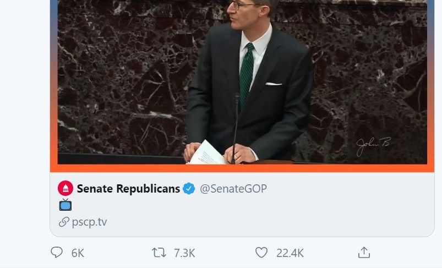The height and width of the screenshot is (268, 442).
Task: Click the television emoji in card
Action: tap(66, 205)
